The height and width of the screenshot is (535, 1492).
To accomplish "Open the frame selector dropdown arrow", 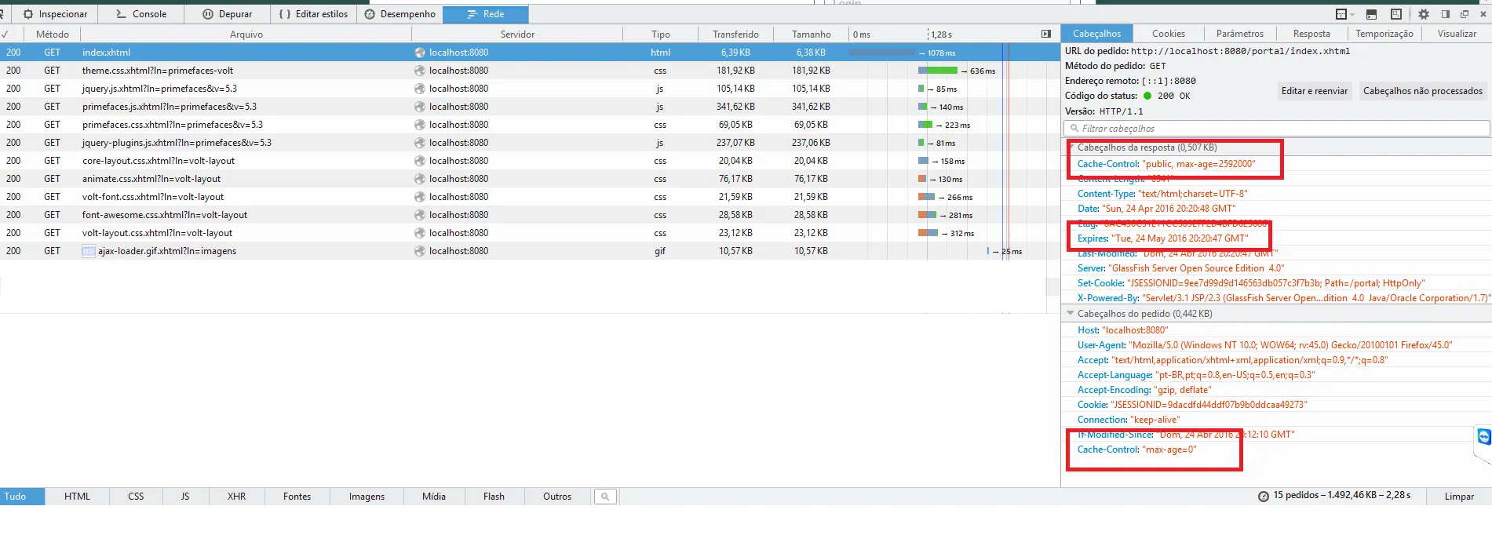I will 1352,15.
